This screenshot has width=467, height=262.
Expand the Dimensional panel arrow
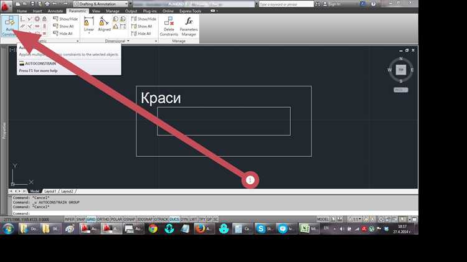[128, 41]
